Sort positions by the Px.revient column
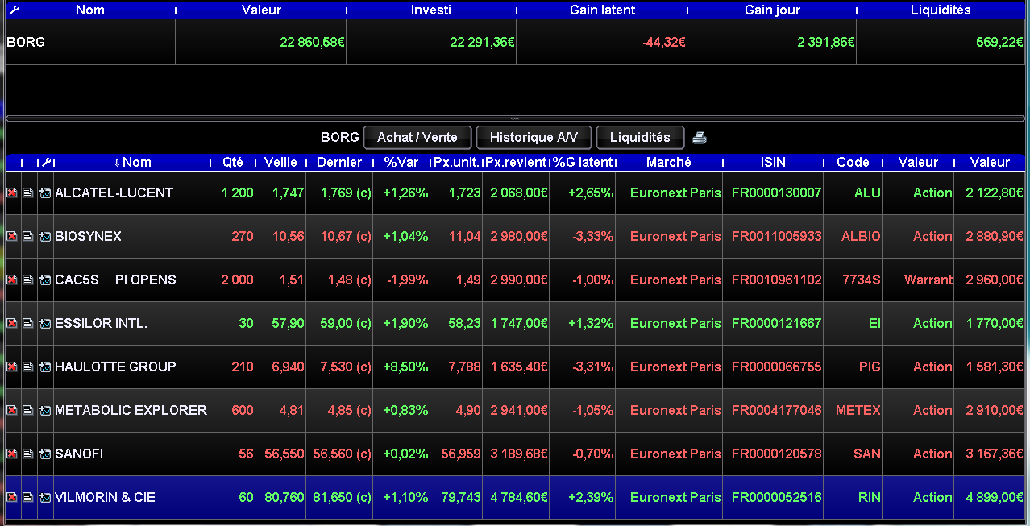The image size is (1030, 526). pyautogui.click(x=517, y=163)
